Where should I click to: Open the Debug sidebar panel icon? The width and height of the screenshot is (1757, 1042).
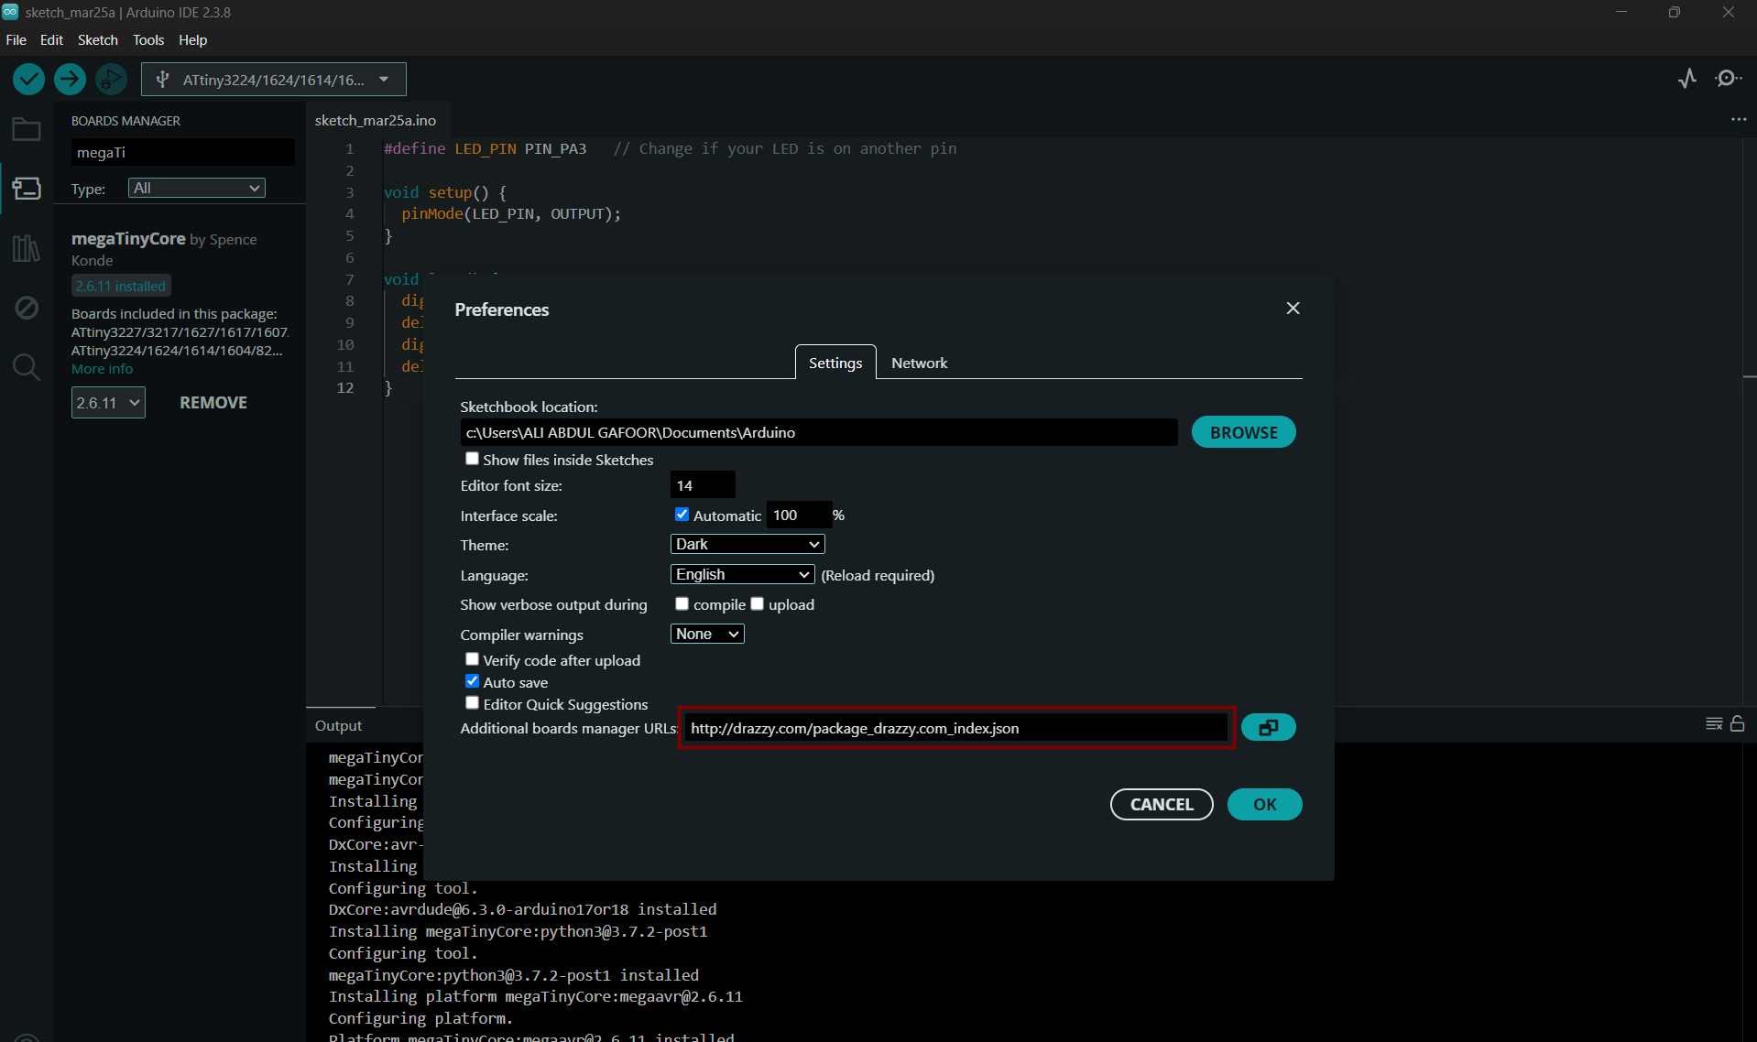pos(26,308)
